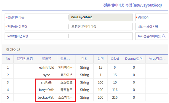169x103 pixels.
Task: Select the 길이 column header
Action: coord(101,59)
